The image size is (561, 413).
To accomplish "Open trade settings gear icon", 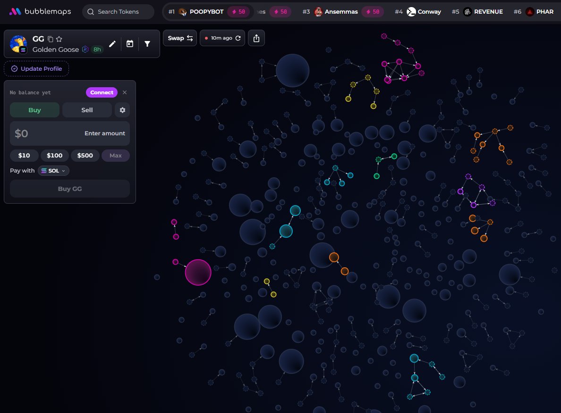I will coord(122,110).
